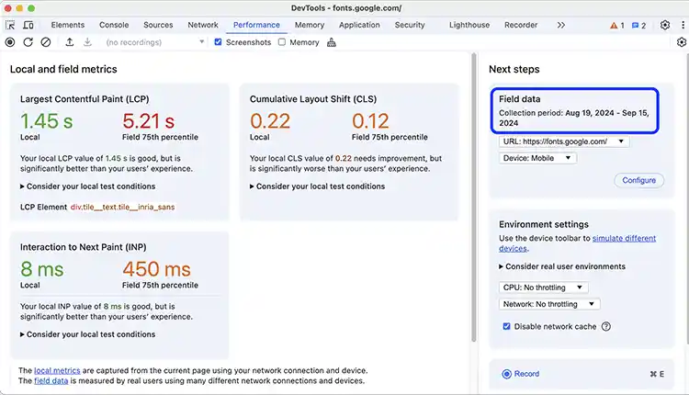Expand CLS Consider your local test conditions

coord(317,186)
